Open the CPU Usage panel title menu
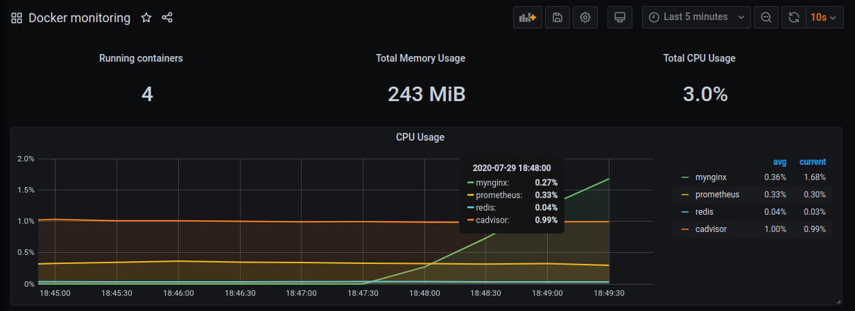 (x=420, y=137)
